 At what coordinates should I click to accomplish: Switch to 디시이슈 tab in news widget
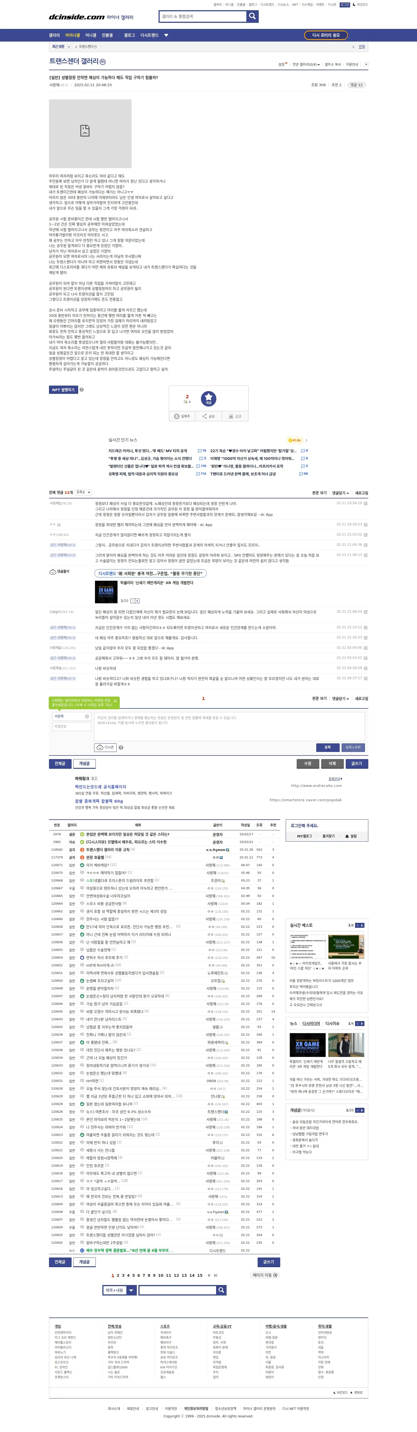click(332, 1023)
